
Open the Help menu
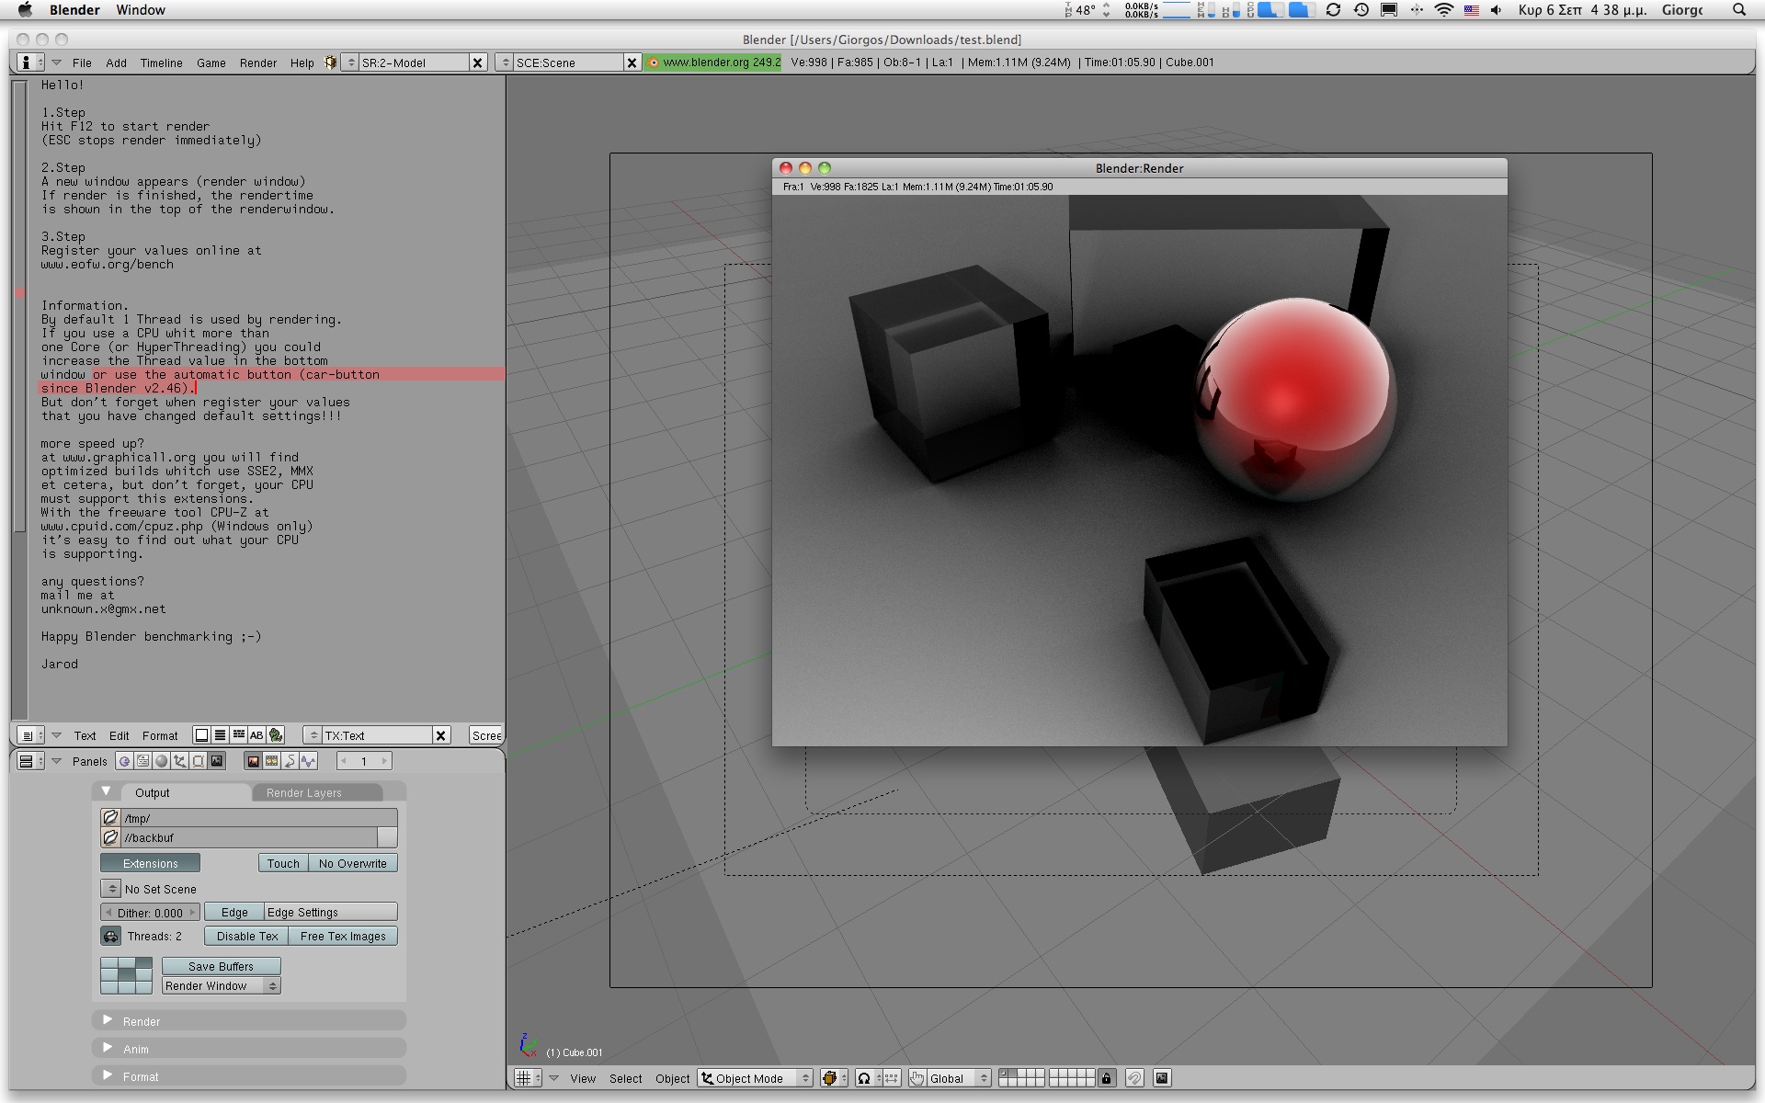click(x=302, y=63)
